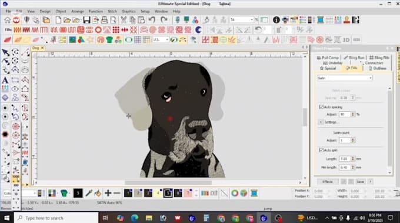Click the eyedropper color picker icon
Image resolution: width=400 pixels, height=223 pixels.
click(x=88, y=193)
